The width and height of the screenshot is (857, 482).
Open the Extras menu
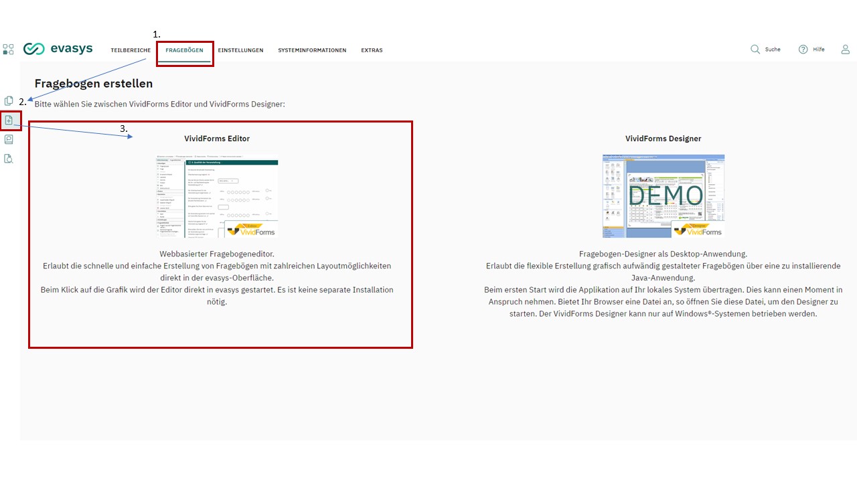(x=372, y=50)
